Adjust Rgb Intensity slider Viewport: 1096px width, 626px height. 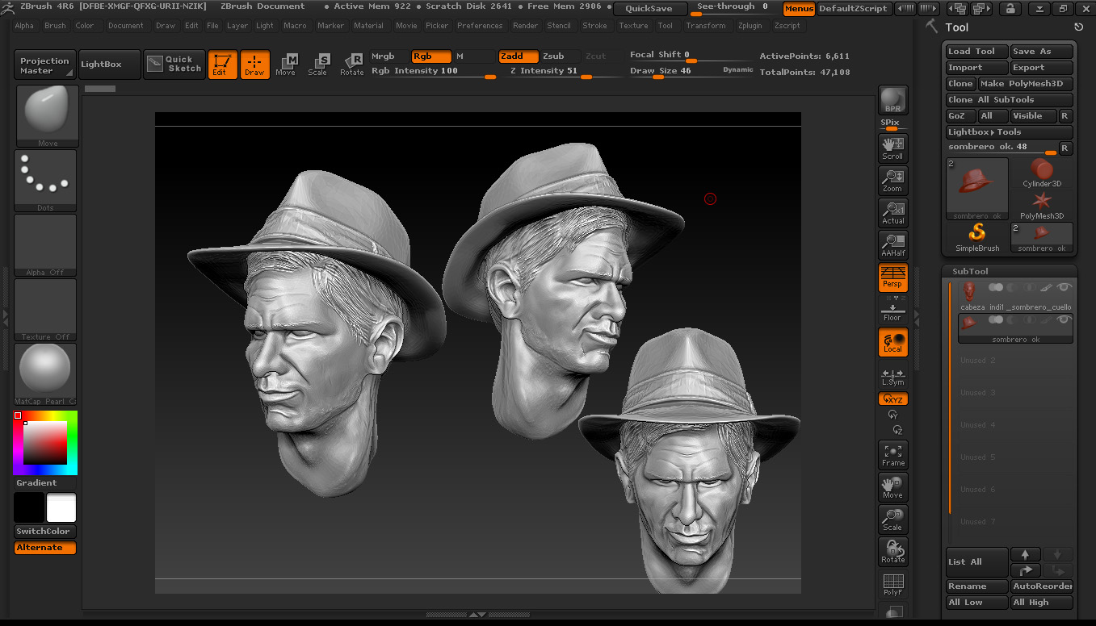pos(433,71)
